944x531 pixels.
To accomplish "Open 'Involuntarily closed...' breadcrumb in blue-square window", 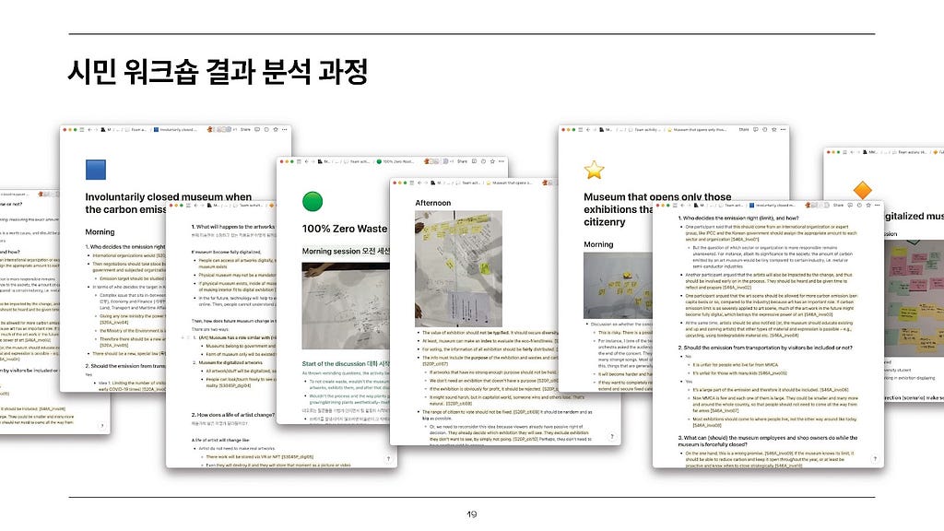I will (x=174, y=129).
